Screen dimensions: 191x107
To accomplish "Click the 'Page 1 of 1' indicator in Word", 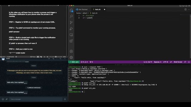I will 3,57.
